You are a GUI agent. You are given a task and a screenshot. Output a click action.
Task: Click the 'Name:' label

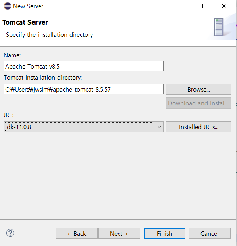pyautogui.click(x=12, y=55)
